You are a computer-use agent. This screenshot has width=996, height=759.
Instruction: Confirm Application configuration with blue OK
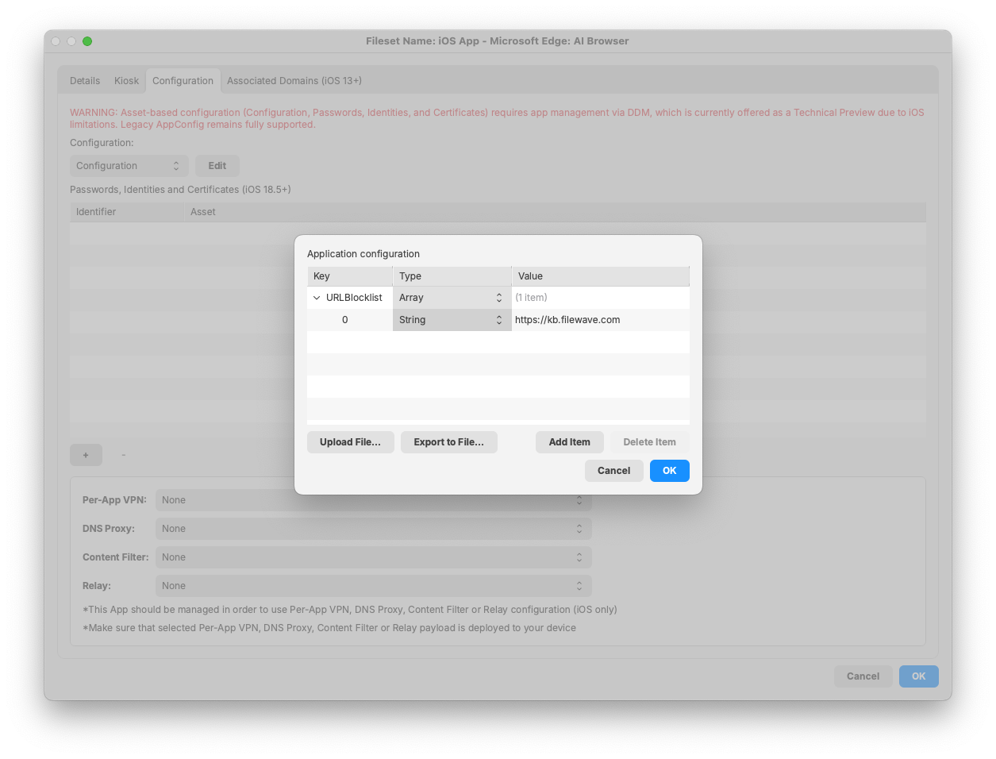pos(669,471)
